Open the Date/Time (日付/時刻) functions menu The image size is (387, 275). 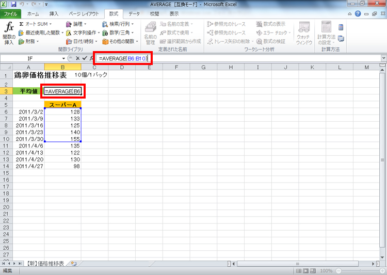[x=82, y=41]
